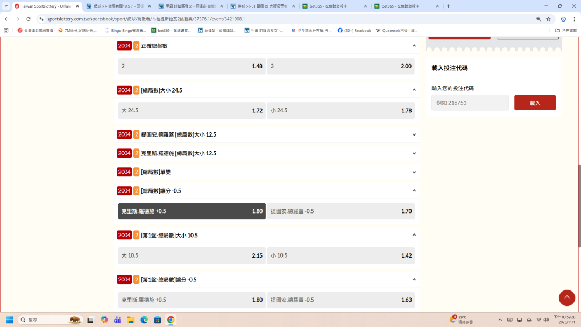This screenshot has height=327, width=581.
Task: Deselect 克里斯.羅德施 +0.5 at 1.80 in 總局數讓分
Action: [x=192, y=211]
